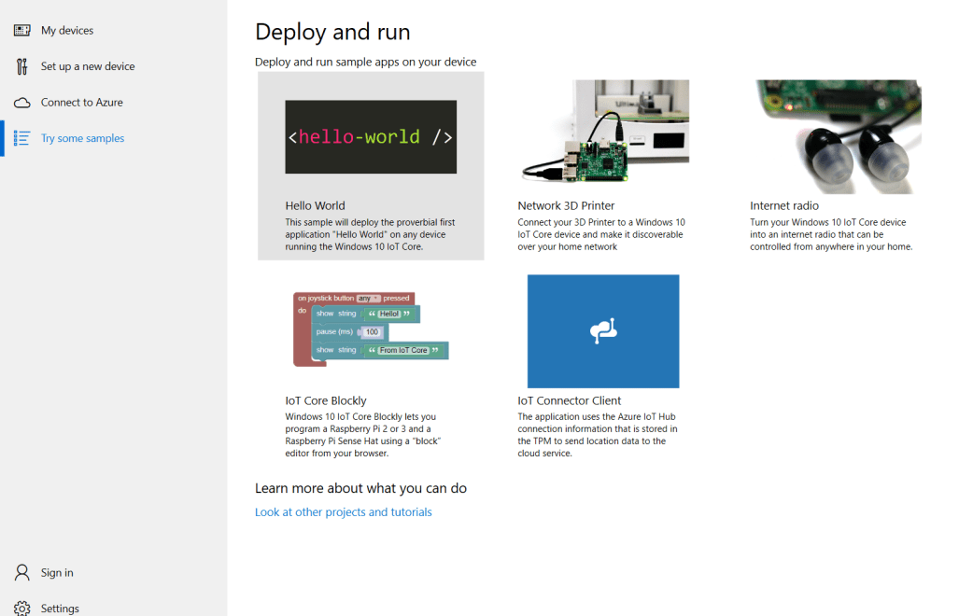This screenshot has height=616, width=973.
Task: Click the My devices sidebar entry
Action: (x=66, y=30)
